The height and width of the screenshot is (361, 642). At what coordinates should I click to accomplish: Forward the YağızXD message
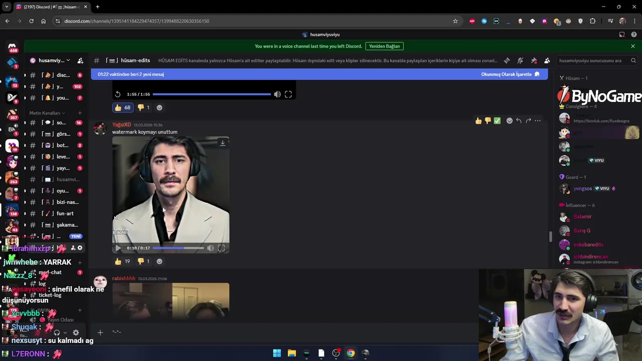point(528,121)
